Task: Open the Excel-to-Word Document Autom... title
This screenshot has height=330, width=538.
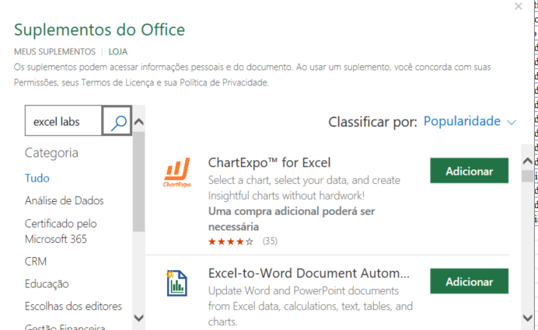Action: point(309,273)
